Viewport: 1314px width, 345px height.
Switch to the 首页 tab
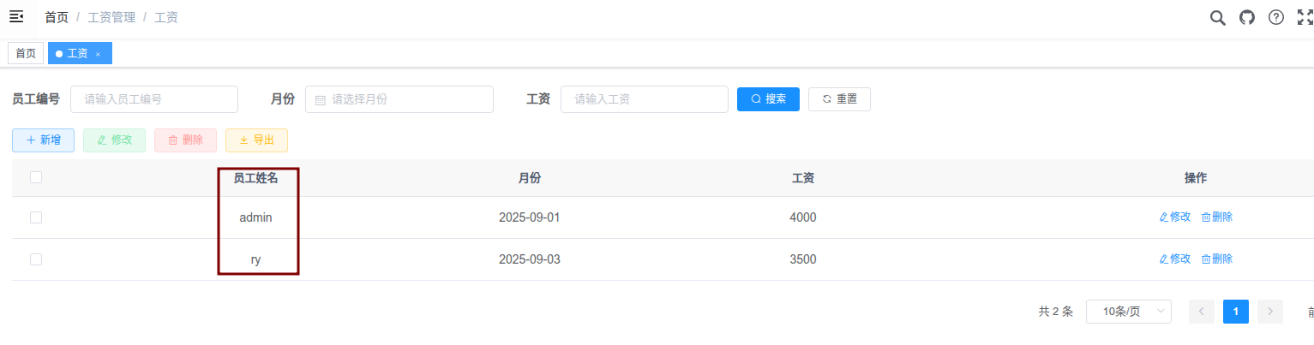[26, 53]
